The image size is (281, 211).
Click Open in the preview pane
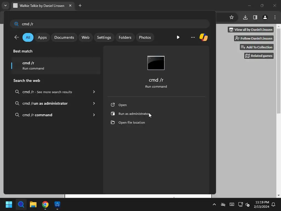point(123,105)
